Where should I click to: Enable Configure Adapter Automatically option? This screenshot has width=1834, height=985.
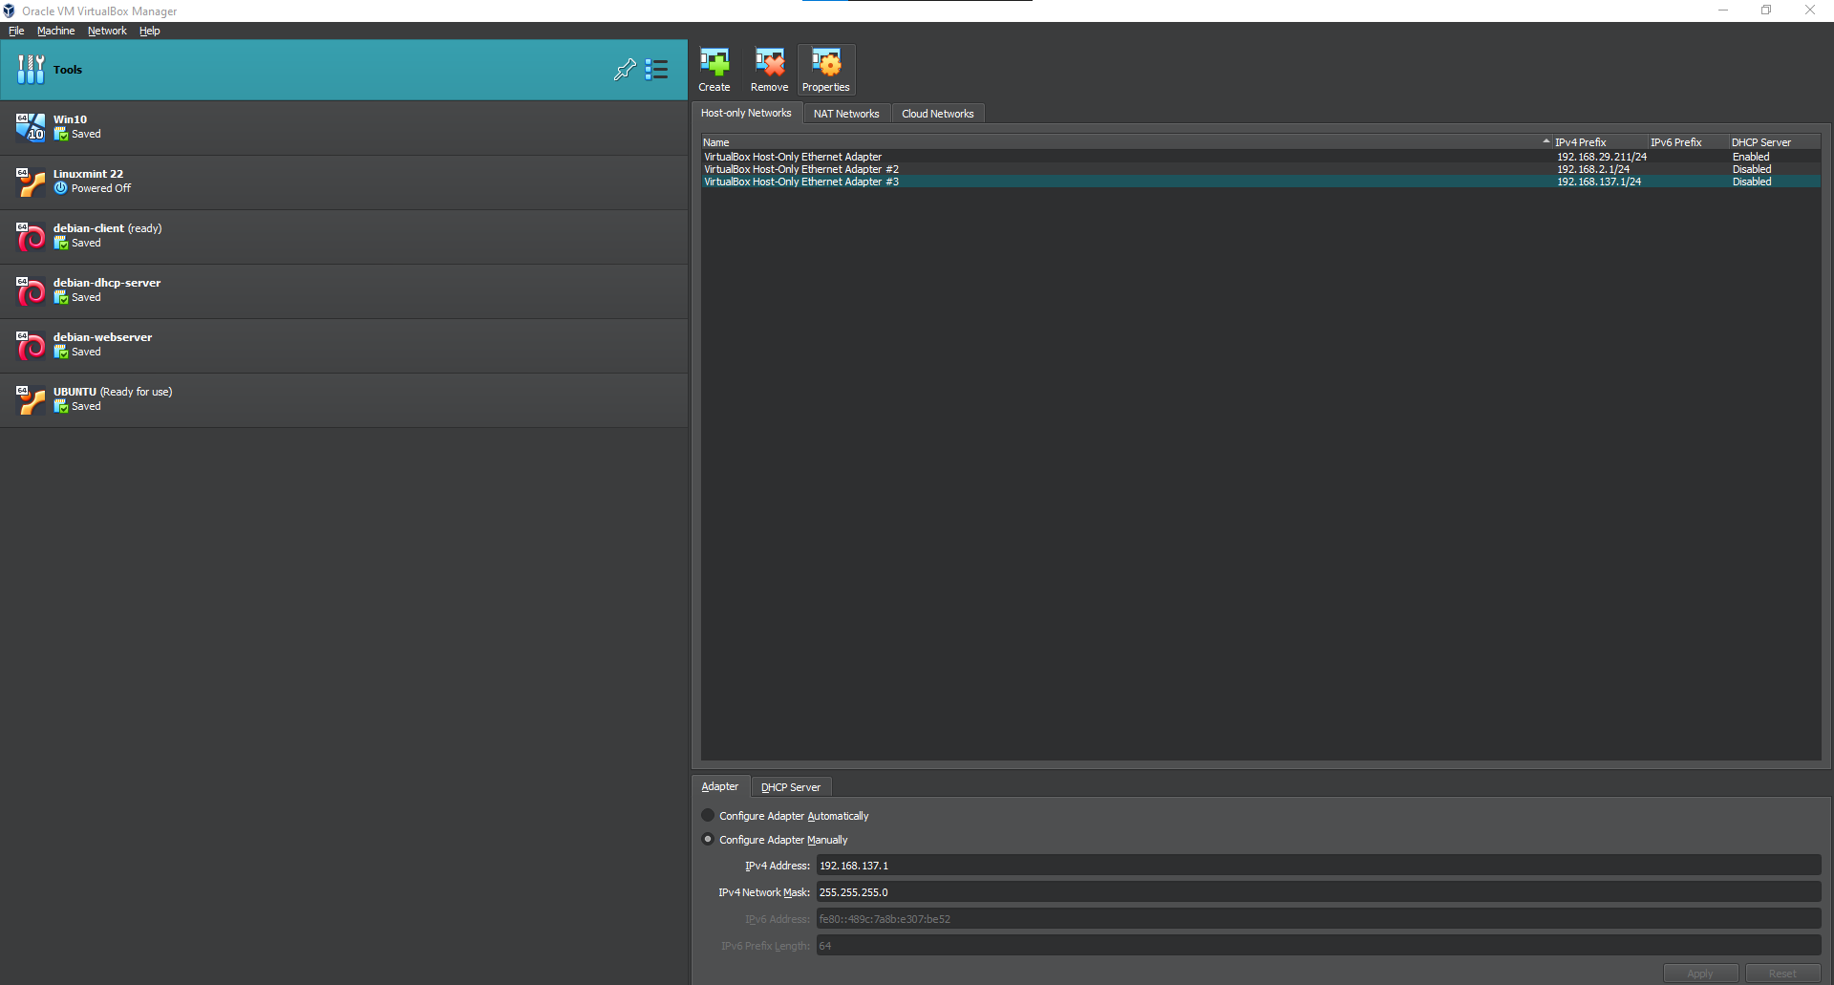[x=708, y=816]
